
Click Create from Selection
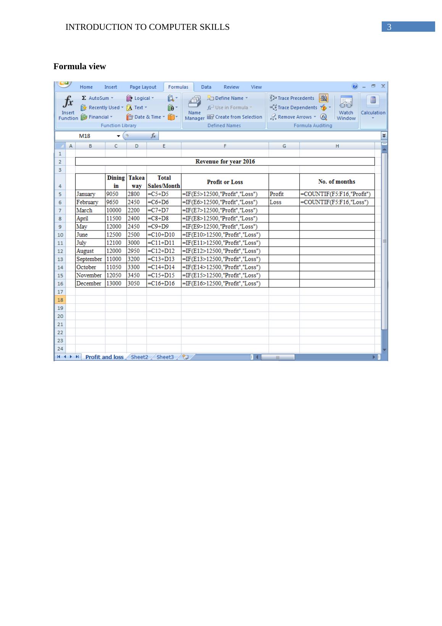tap(235, 117)
